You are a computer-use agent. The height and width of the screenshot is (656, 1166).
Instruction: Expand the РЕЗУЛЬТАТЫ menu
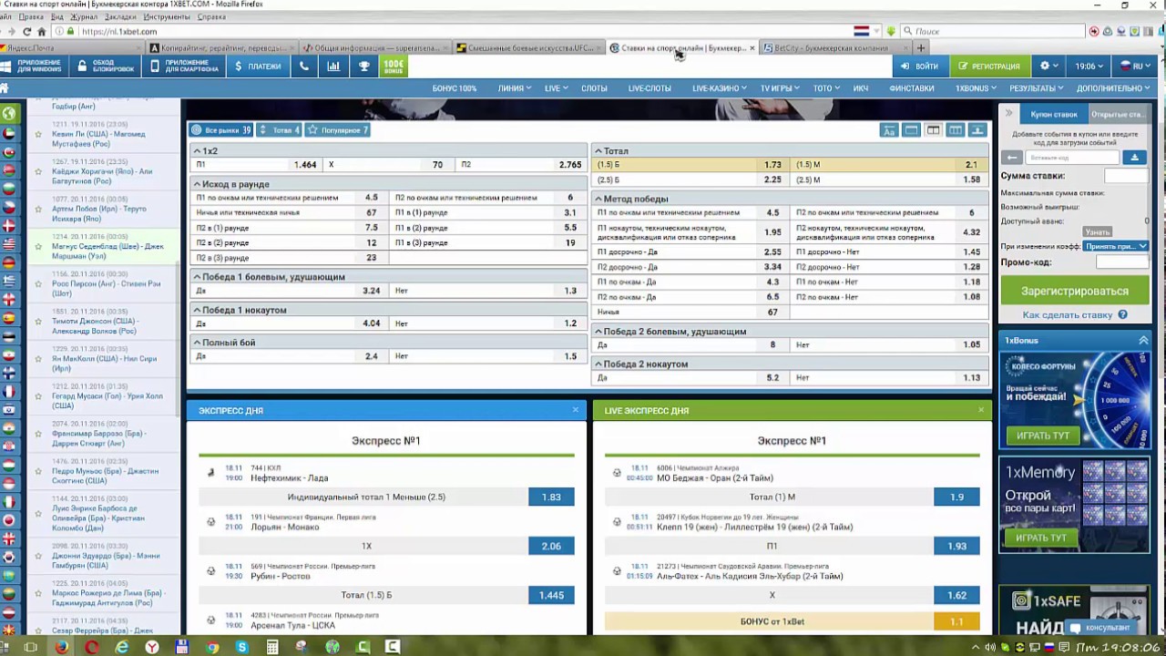pos(1037,88)
